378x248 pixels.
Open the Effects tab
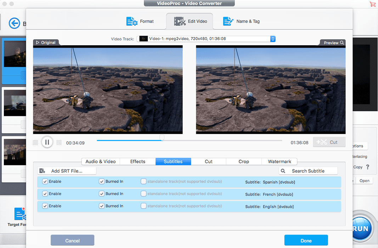138,161
